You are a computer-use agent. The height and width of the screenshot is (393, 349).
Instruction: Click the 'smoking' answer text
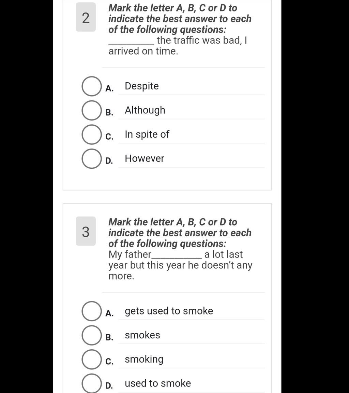coord(144,360)
